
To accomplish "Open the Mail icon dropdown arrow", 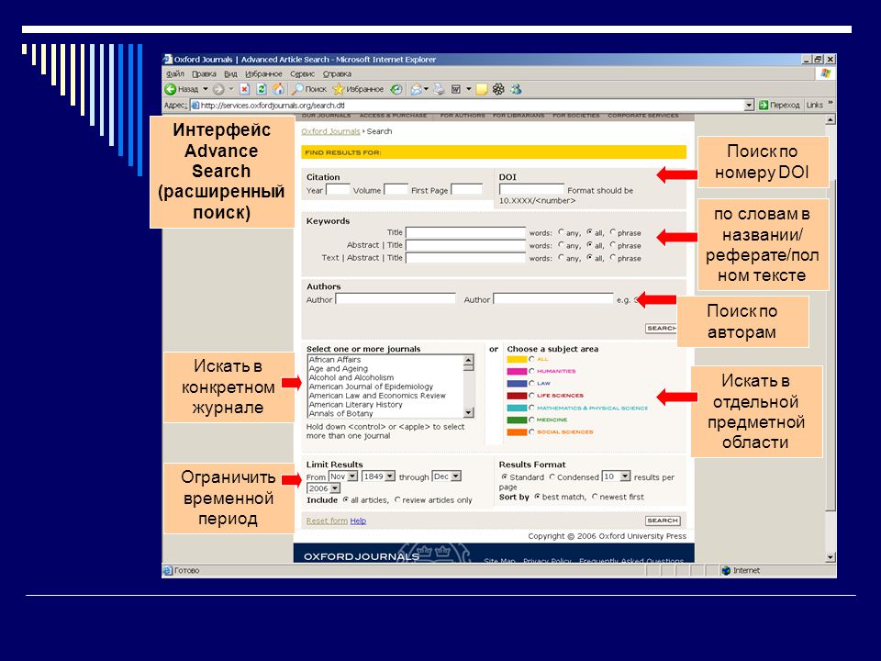I will [x=426, y=89].
